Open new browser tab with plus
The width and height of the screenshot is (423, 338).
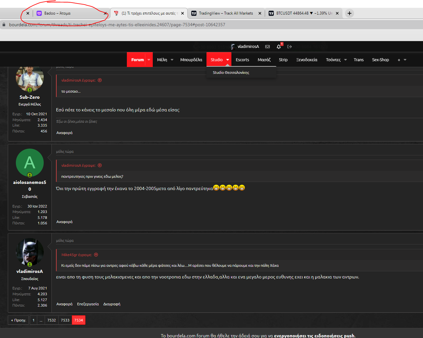pos(349,13)
